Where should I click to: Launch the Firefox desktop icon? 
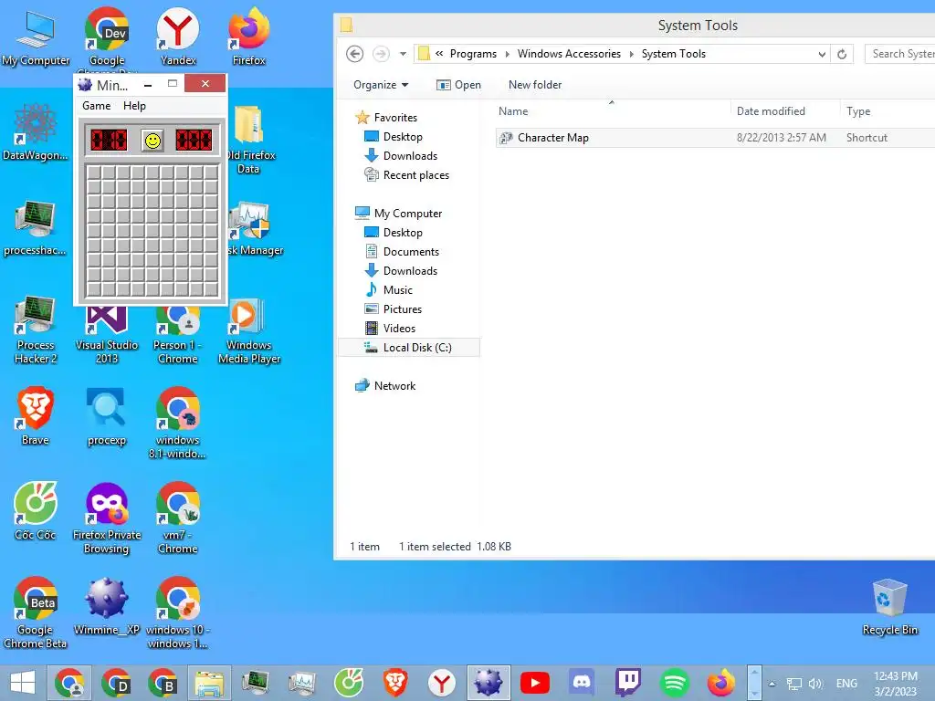coord(248,37)
